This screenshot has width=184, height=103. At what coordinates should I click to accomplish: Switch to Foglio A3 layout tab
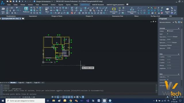[37, 83]
